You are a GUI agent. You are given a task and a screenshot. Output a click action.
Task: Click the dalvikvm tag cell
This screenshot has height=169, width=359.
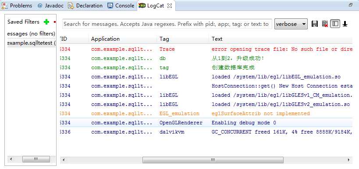[172, 132]
